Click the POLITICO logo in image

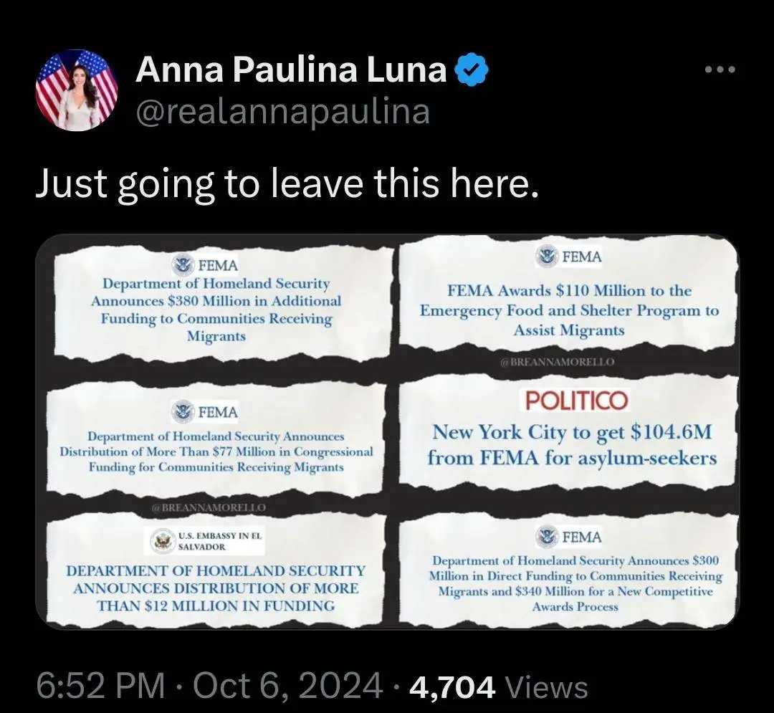pyautogui.click(x=576, y=400)
